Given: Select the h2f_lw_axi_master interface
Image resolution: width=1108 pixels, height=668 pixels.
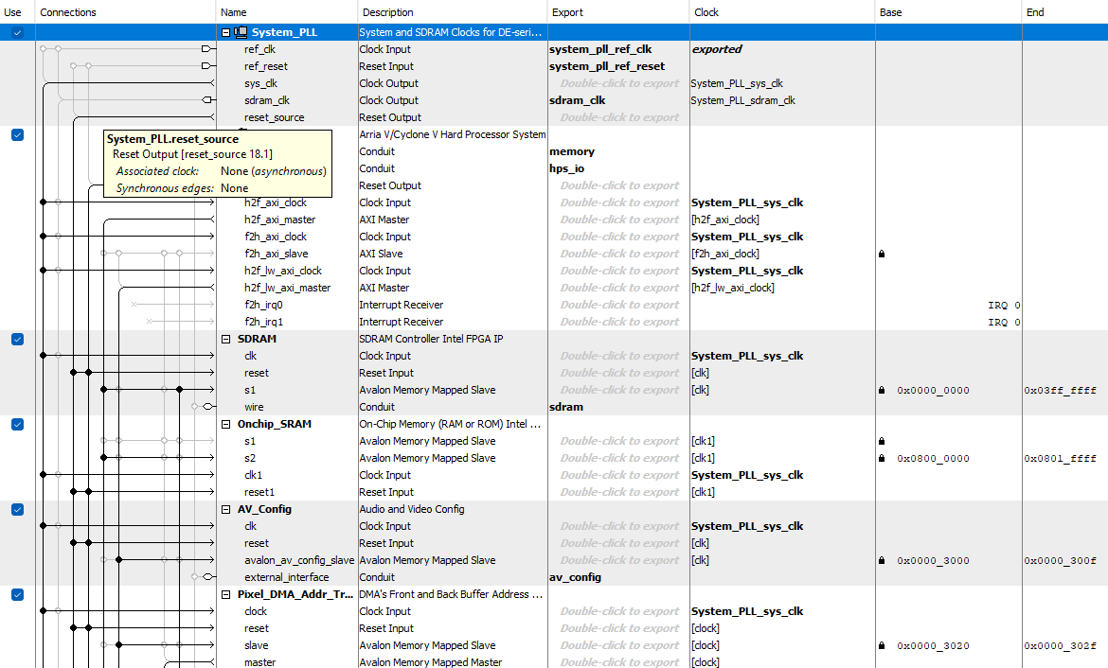Looking at the screenshot, I should [x=288, y=288].
